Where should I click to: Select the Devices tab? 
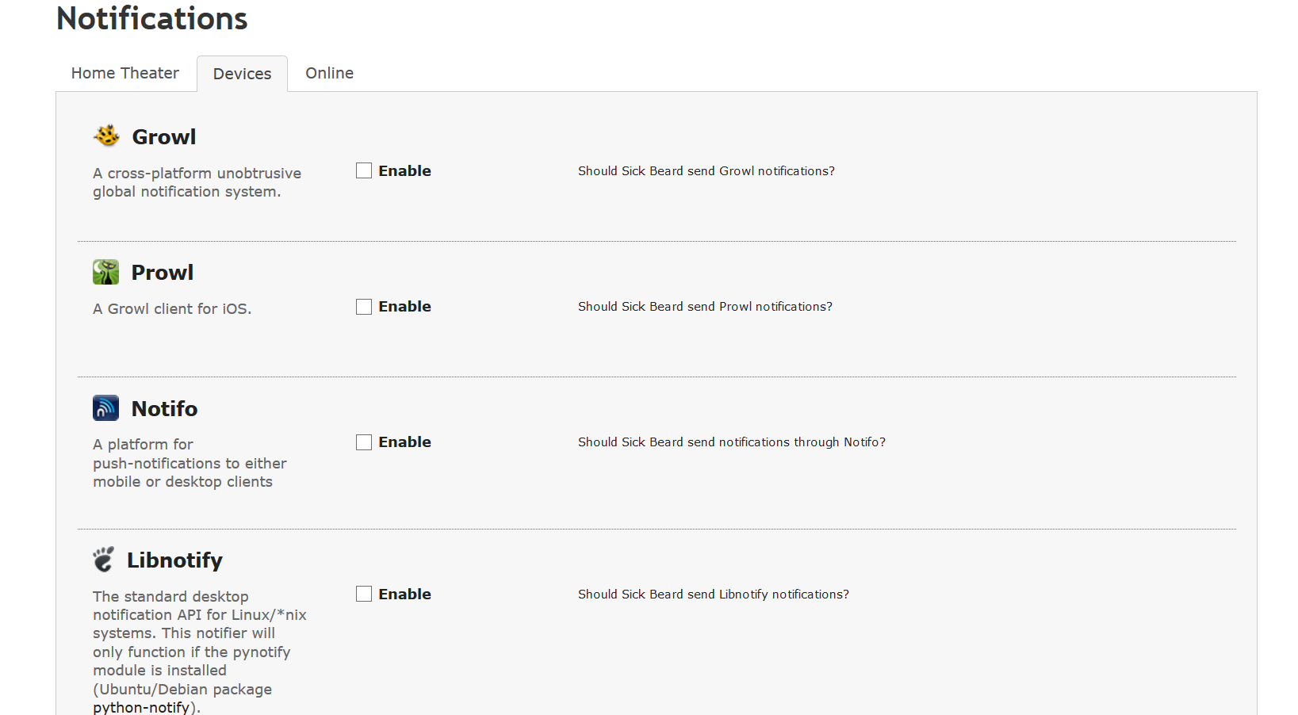(x=242, y=74)
